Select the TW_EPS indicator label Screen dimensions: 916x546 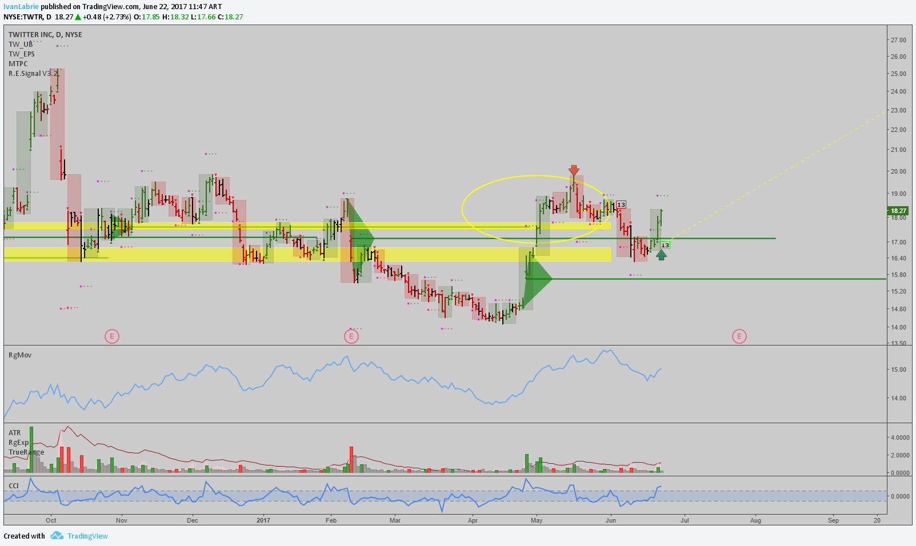click(x=22, y=54)
